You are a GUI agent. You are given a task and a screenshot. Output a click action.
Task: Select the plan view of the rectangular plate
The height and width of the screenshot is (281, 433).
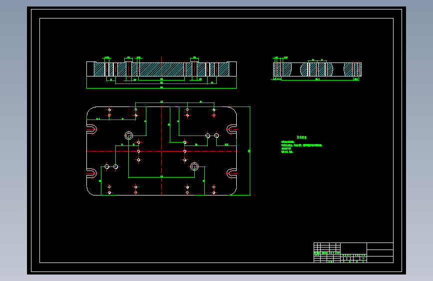[x=161, y=151]
